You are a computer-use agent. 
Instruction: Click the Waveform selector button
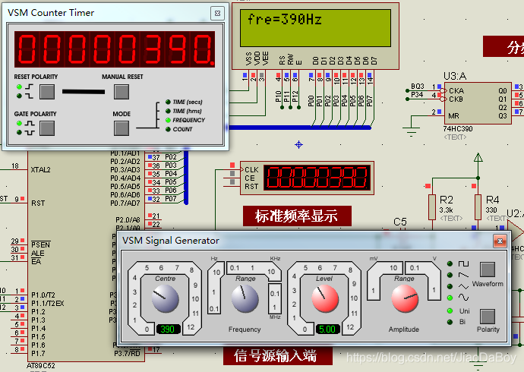pyautogui.click(x=488, y=270)
